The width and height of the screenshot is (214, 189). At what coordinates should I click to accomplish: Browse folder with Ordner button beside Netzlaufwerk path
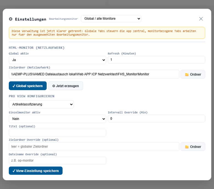[x=193, y=74]
